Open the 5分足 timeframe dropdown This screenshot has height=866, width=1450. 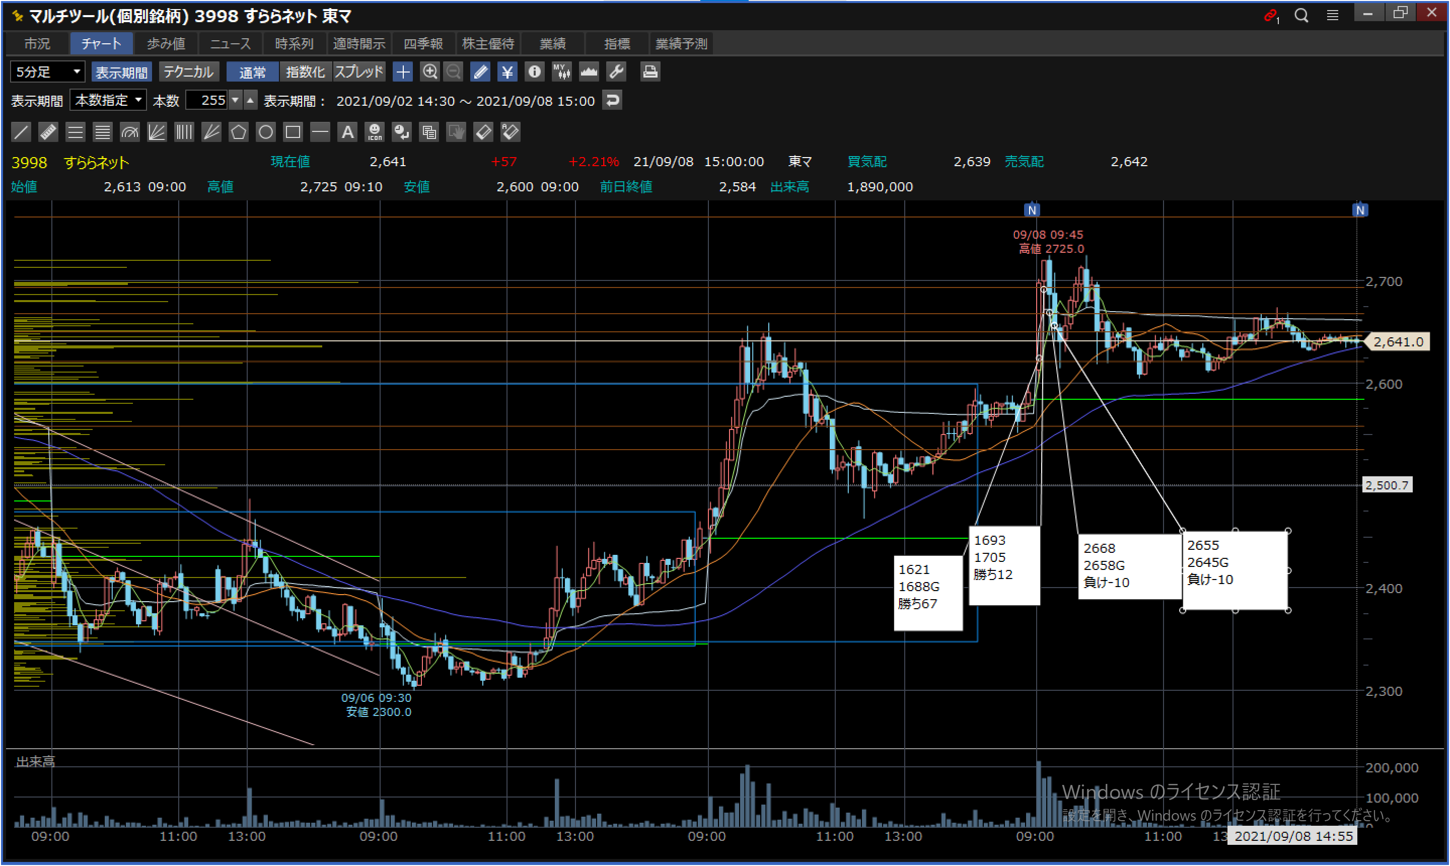(x=48, y=72)
